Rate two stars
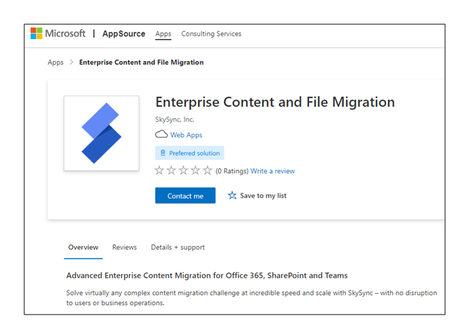472x326 pixels. (x=171, y=170)
